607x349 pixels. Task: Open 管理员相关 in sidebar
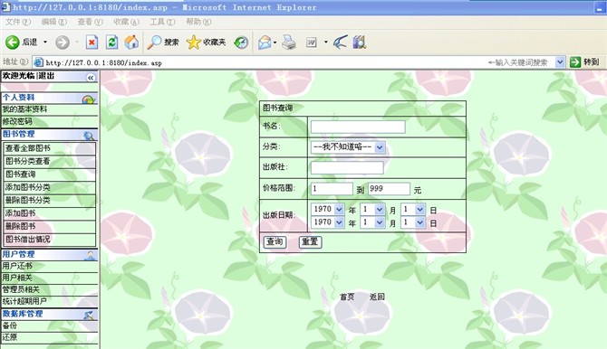[21, 289]
